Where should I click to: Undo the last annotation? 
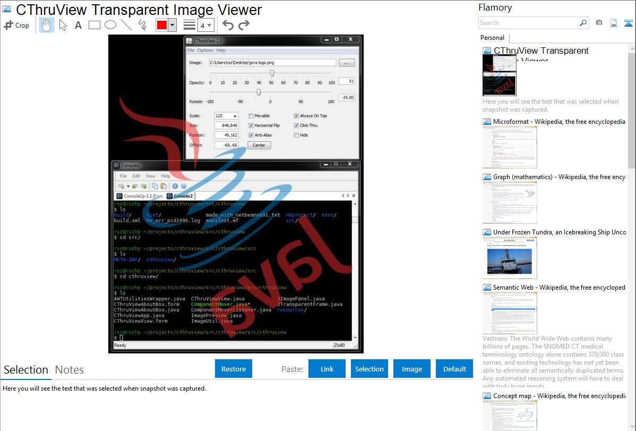click(x=228, y=25)
